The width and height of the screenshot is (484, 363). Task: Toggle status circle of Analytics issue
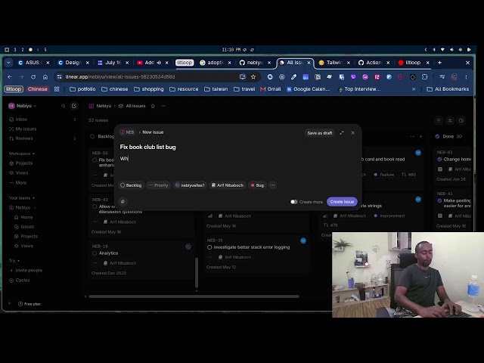click(95, 253)
